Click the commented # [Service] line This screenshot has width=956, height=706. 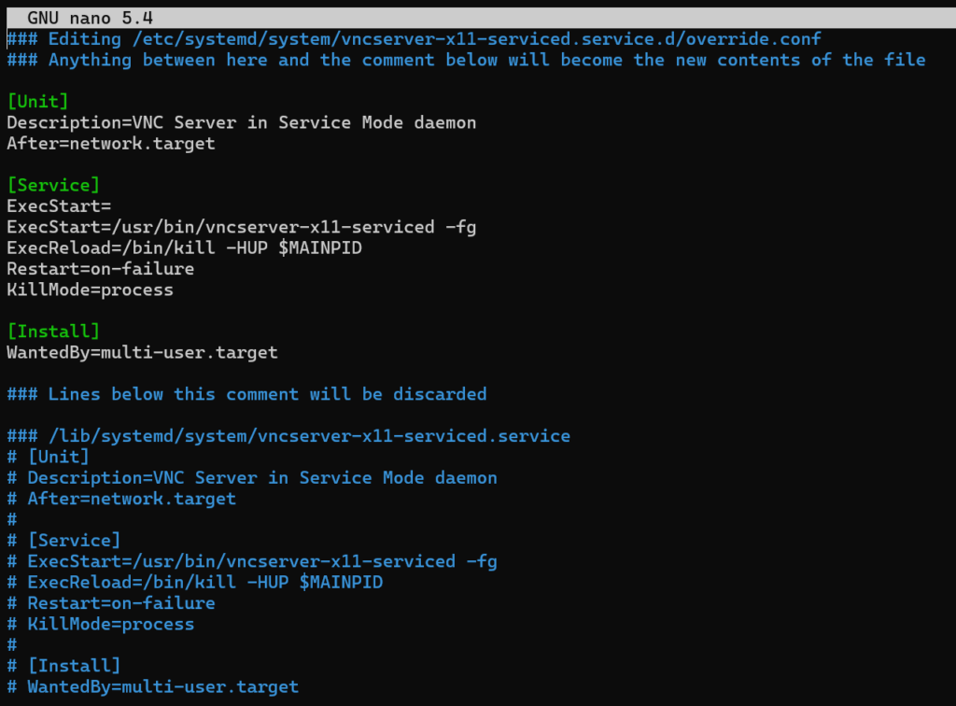pos(64,540)
